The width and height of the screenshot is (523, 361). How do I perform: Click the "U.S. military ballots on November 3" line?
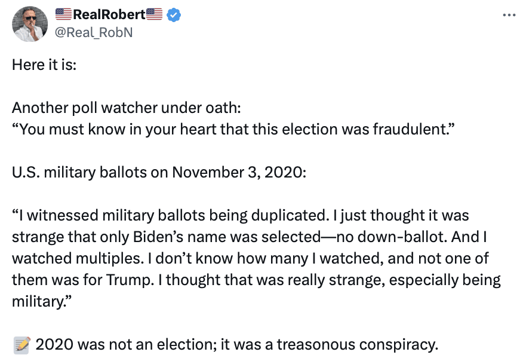(159, 174)
